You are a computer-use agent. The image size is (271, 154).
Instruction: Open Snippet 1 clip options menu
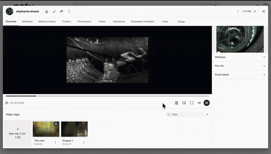pyautogui.click(x=84, y=142)
